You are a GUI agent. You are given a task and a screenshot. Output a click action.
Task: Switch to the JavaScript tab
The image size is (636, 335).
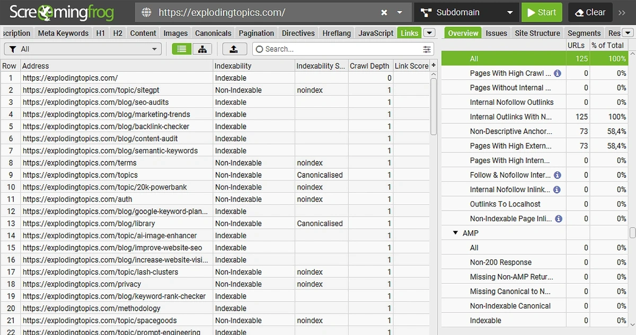pyautogui.click(x=376, y=33)
